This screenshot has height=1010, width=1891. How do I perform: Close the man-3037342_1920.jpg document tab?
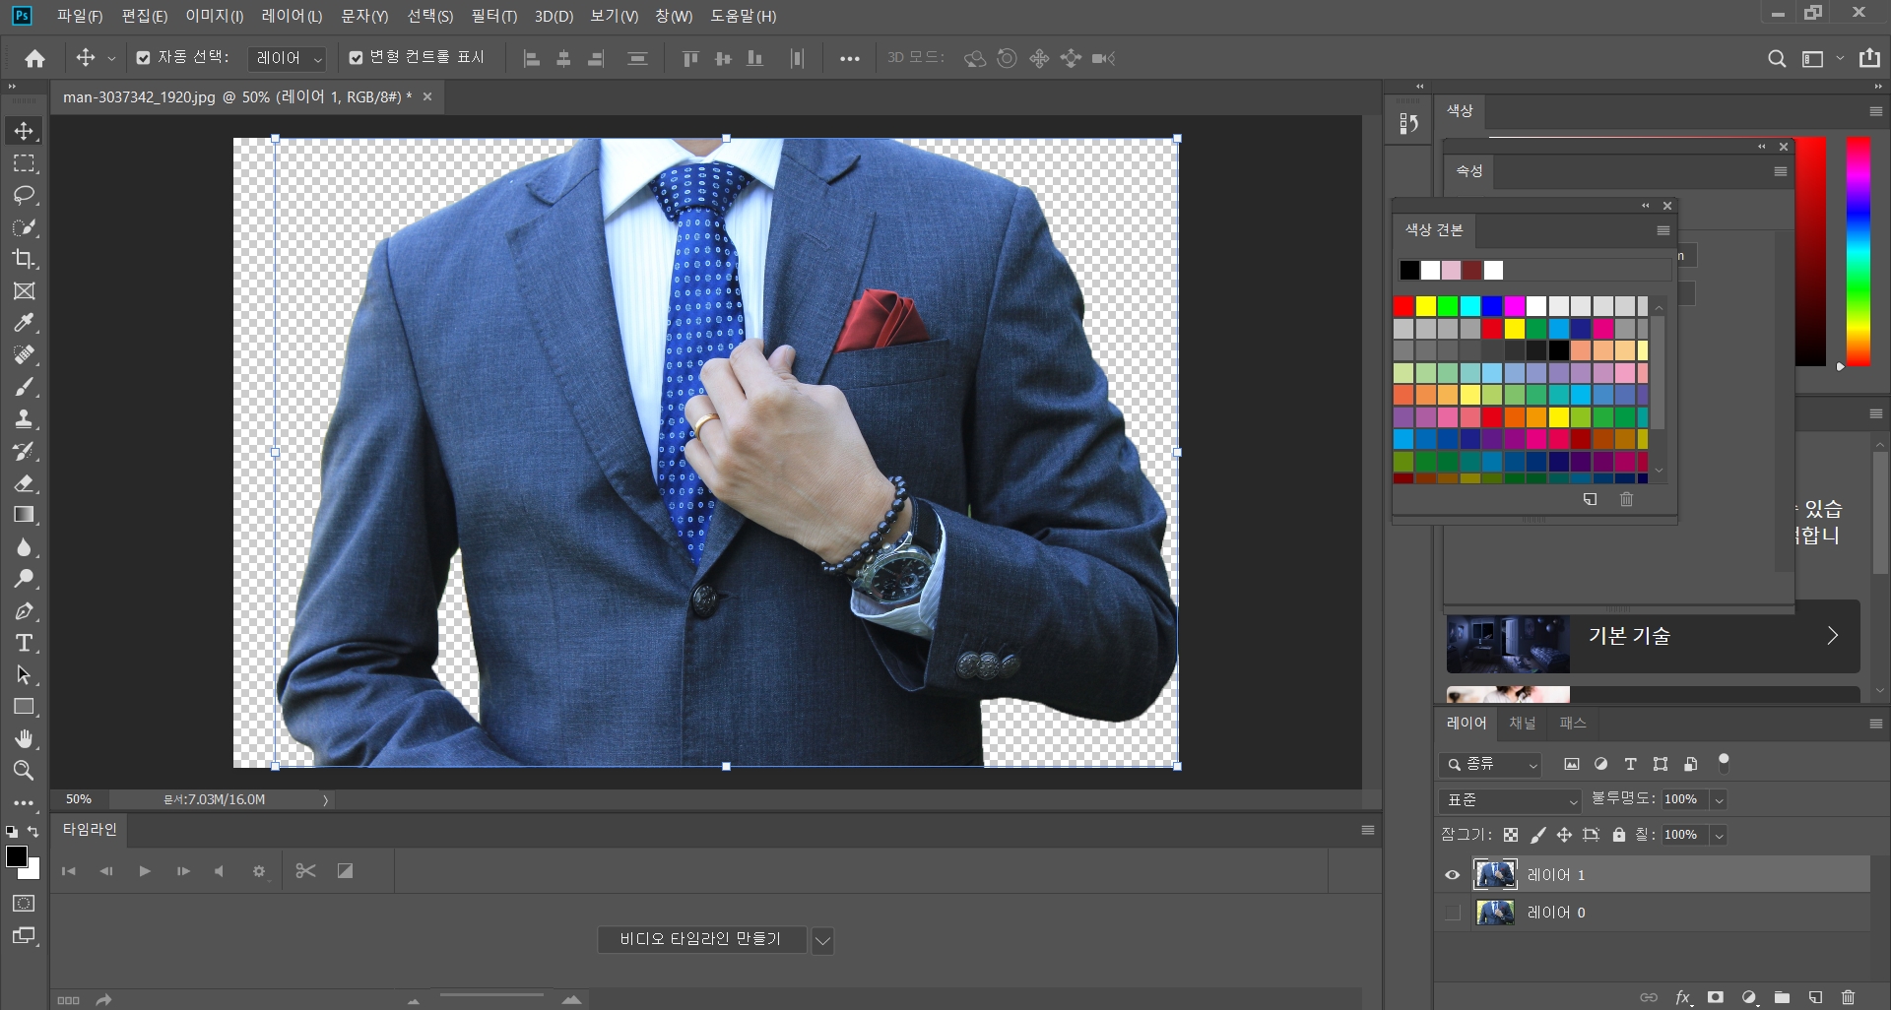tap(427, 96)
